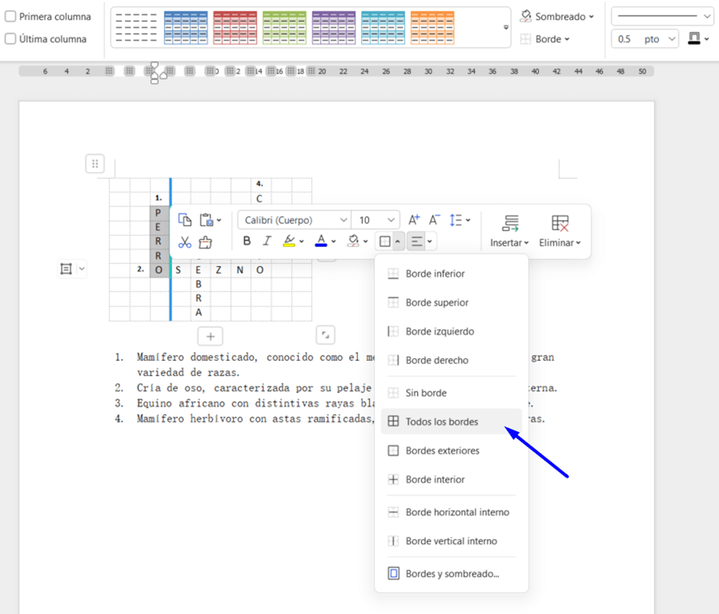The image size is (719, 614).
Task: Open the font color A dropdown
Action: [334, 241]
